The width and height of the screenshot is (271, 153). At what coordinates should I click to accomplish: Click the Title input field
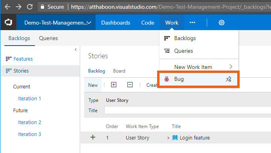click(x=188, y=110)
